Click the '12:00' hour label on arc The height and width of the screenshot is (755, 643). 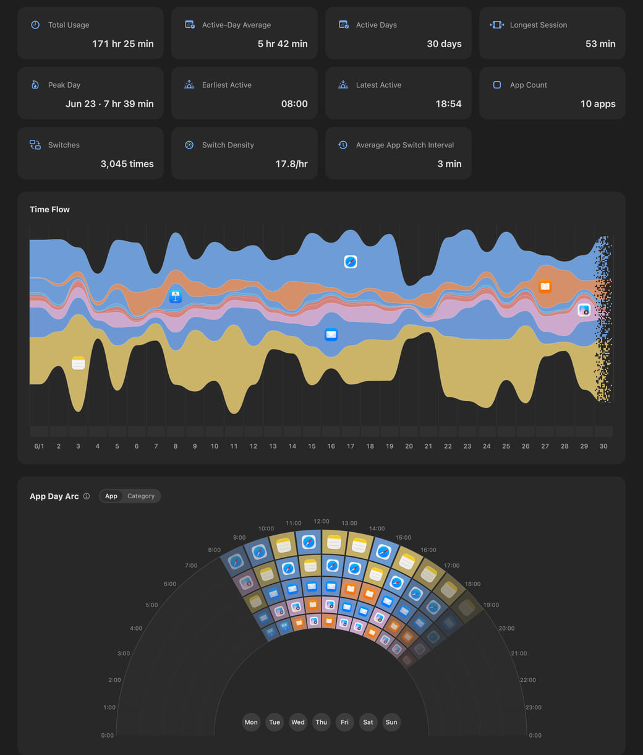[321, 522]
